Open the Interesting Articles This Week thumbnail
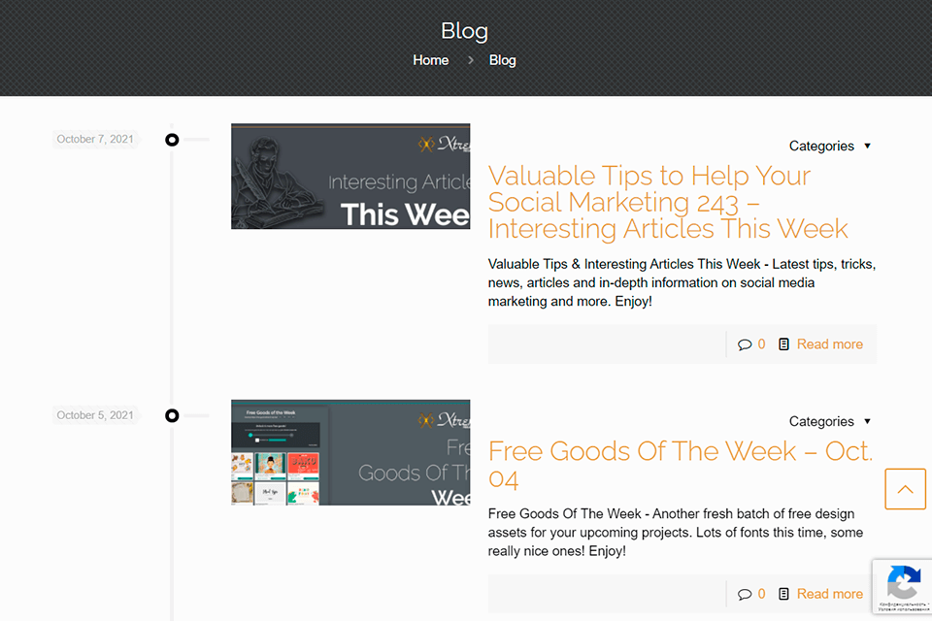Image resolution: width=932 pixels, height=621 pixels. point(350,177)
